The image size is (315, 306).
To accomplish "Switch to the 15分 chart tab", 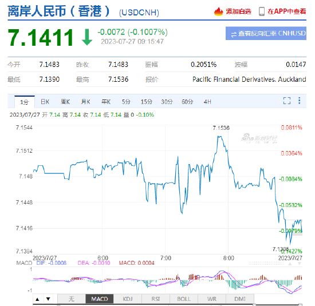I will 147,102.
